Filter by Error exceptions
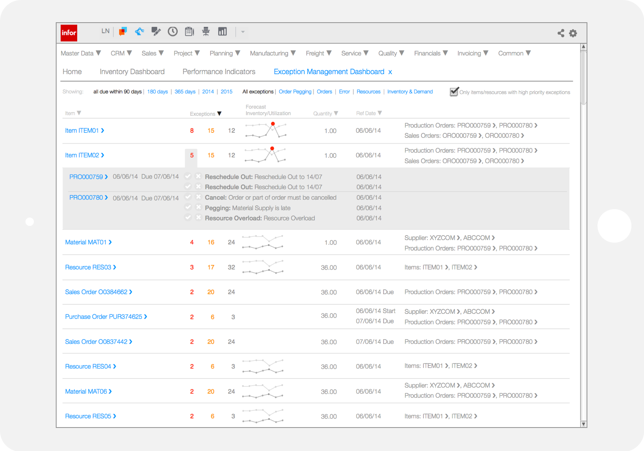Image resolution: width=644 pixels, height=451 pixels. [344, 92]
